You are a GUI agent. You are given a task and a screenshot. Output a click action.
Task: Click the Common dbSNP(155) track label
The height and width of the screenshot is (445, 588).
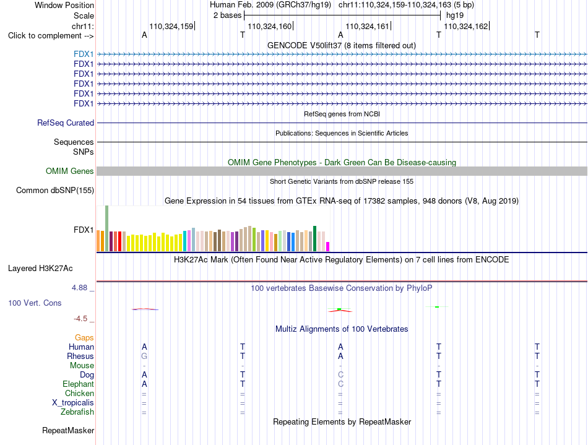click(55, 190)
